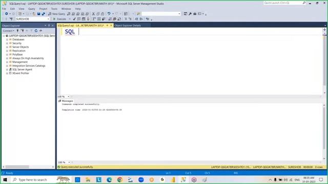Viewport: 328px width, 184px height.
Task: Click Object Explorer connect plug icon
Action: pos(17,31)
